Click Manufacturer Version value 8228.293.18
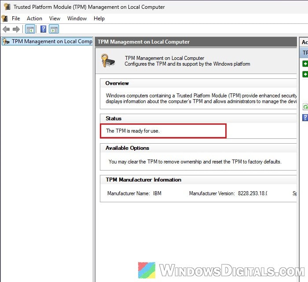308x282 pixels. tap(253, 193)
